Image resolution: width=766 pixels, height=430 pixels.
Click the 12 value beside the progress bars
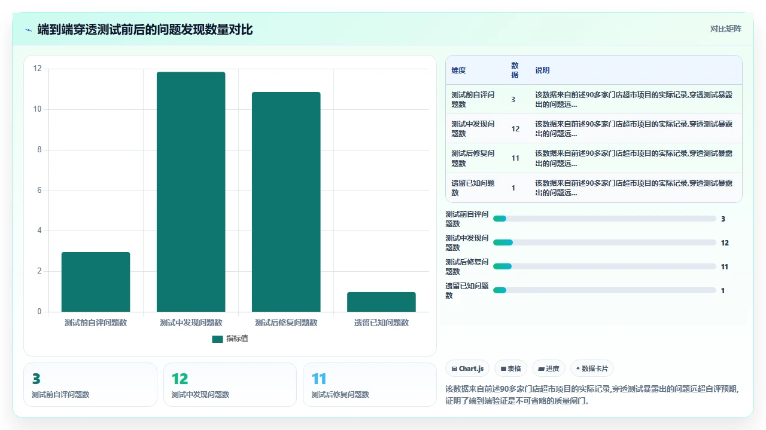click(x=725, y=243)
